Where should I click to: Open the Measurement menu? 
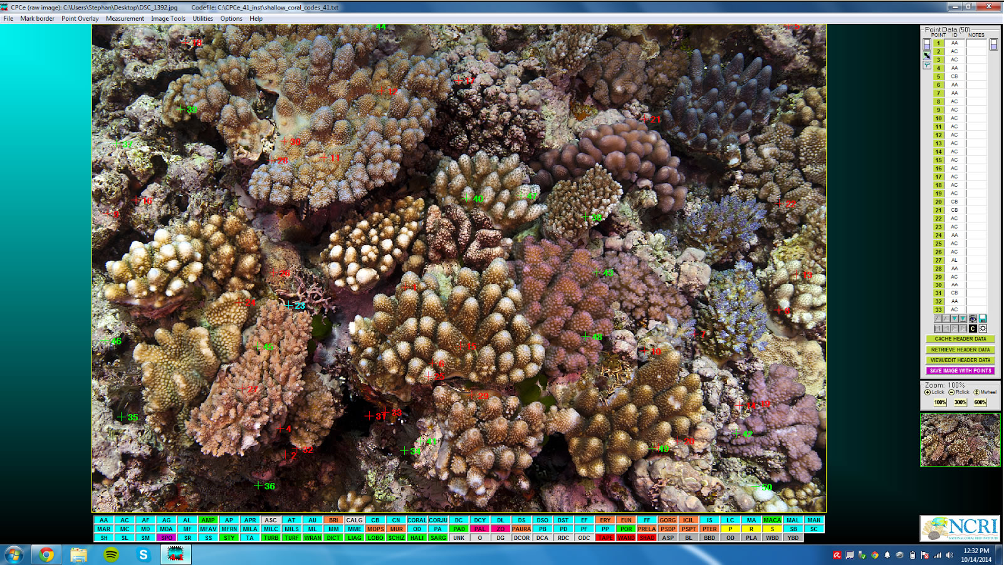tap(125, 19)
